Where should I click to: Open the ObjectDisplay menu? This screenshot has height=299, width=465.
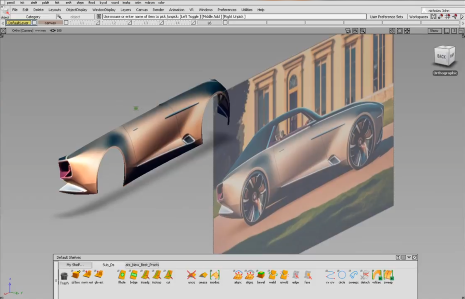(x=77, y=10)
